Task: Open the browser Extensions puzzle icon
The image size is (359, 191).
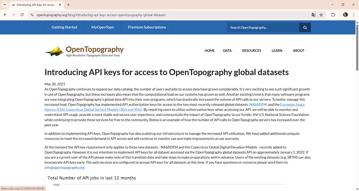Action: (333, 15)
